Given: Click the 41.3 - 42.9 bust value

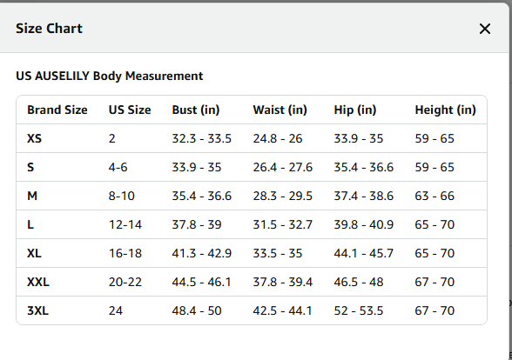Looking at the screenshot, I should (x=201, y=253).
